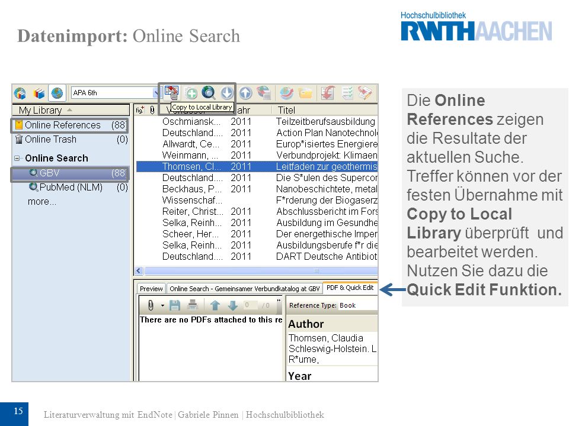This screenshot has width=569, height=426.
Task: Select the Beckhaus Nanobeschichtete reference row
Action: (257, 189)
